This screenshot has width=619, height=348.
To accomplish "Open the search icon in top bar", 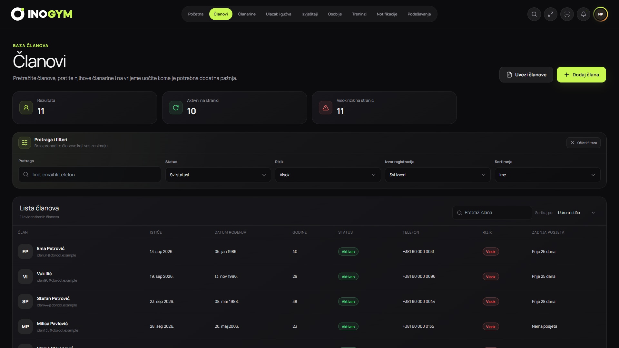I will click(x=534, y=14).
